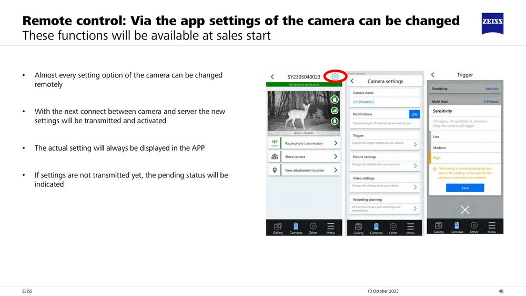The width and height of the screenshot is (526, 296).
Task: Expand Pause photo transmission with its arrow
Action: (336, 143)
